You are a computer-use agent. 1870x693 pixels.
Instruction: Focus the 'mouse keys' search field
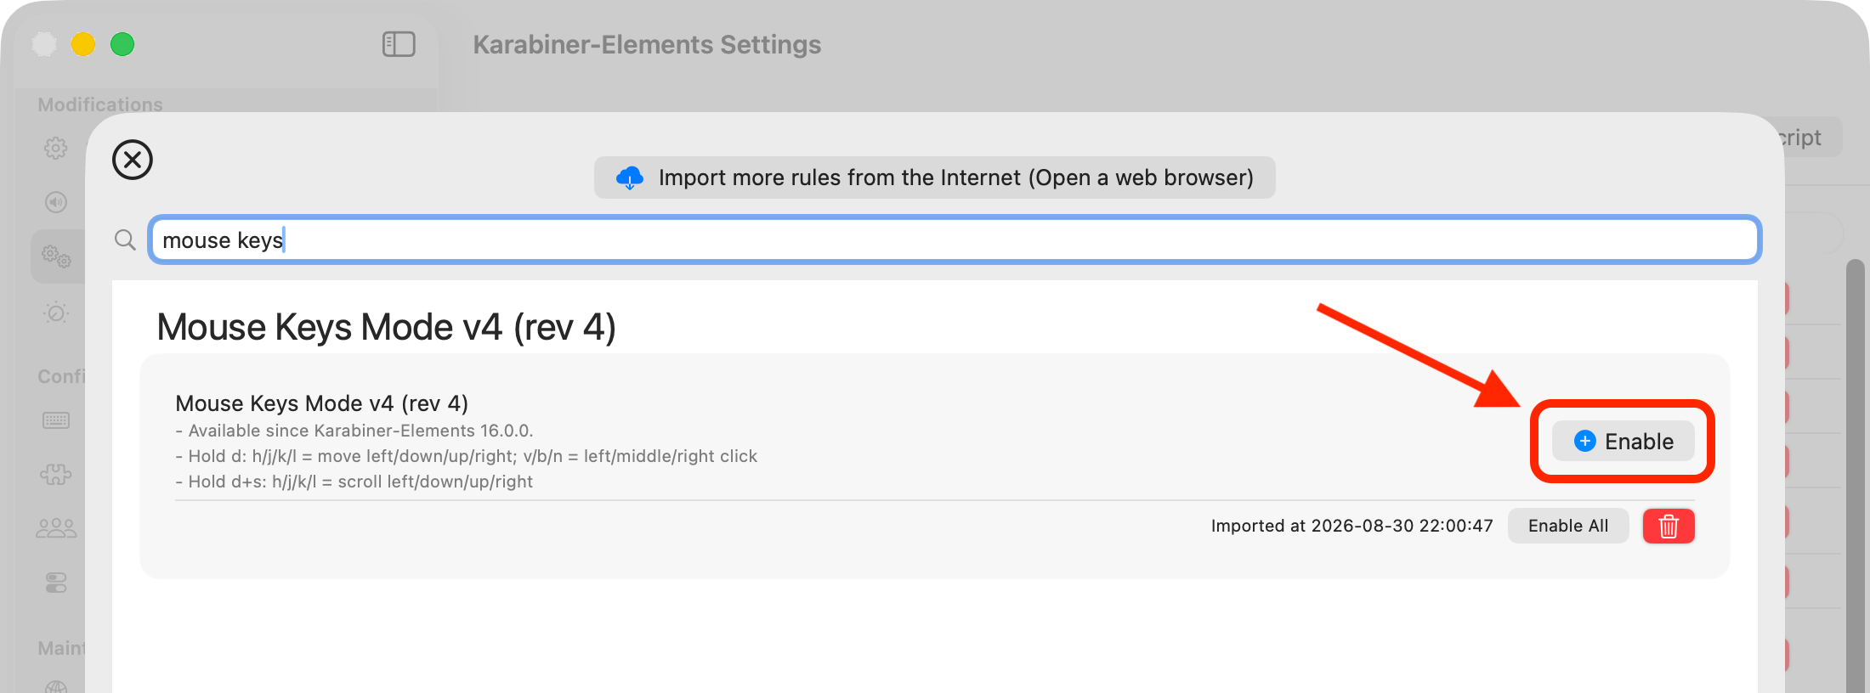tap(955, 240)
